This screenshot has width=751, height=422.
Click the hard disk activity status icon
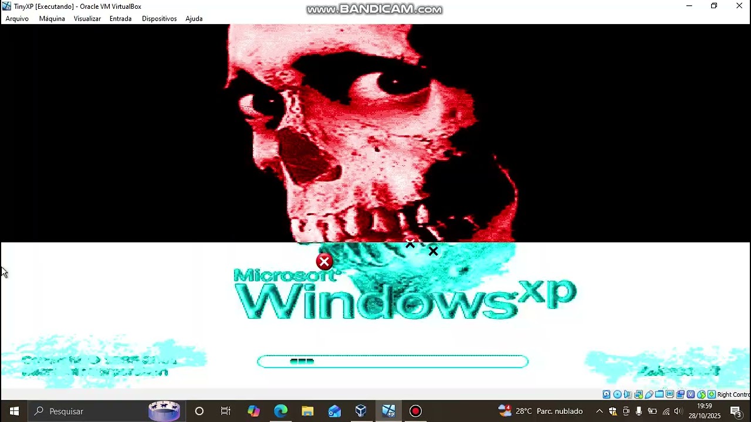pos(607,394)
